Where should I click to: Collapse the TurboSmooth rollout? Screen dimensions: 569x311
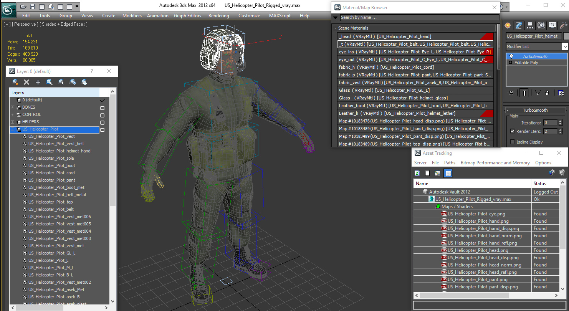[508, 110]
